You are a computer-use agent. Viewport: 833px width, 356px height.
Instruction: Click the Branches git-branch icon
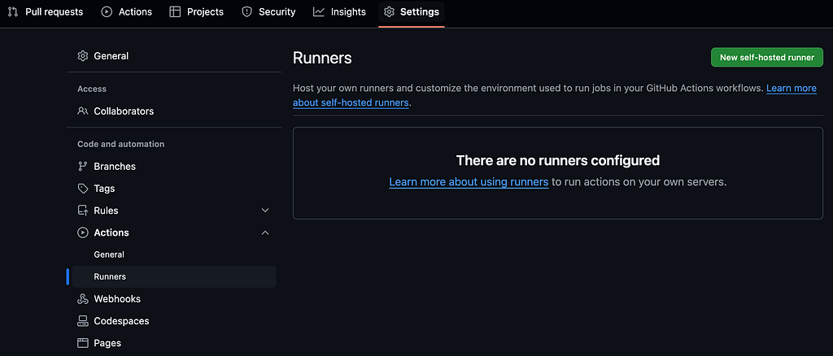click(x=83, y=166)
